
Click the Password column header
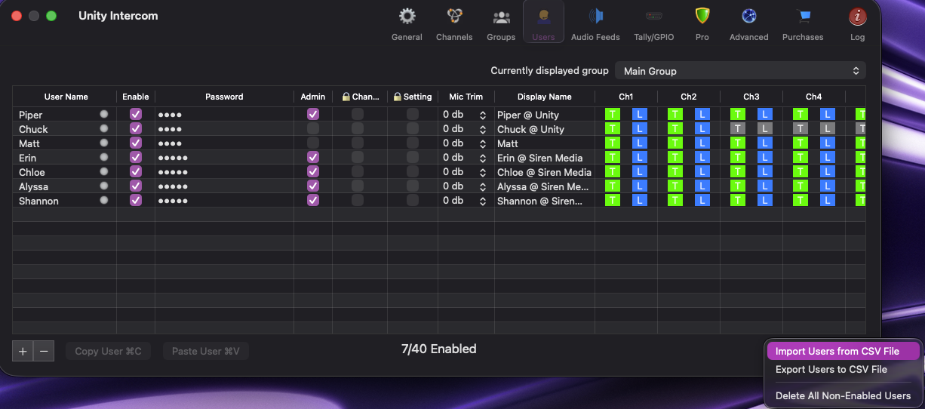click(x=224, y=97)
